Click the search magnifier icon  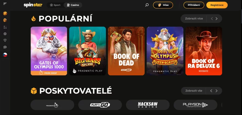tap(147, 5)
